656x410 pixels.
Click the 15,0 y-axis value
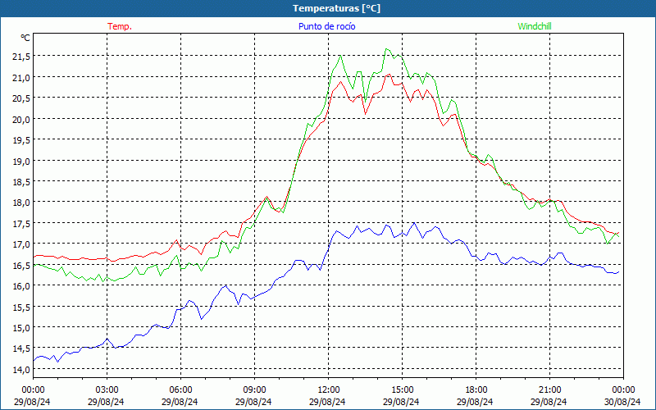pyautogui.click(x=21, y=327)
